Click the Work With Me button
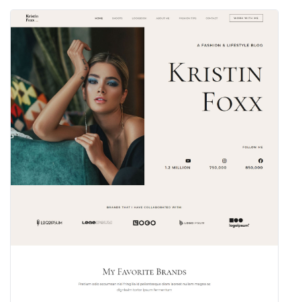Viewport: 288px width, 302px height. point(246,18)
